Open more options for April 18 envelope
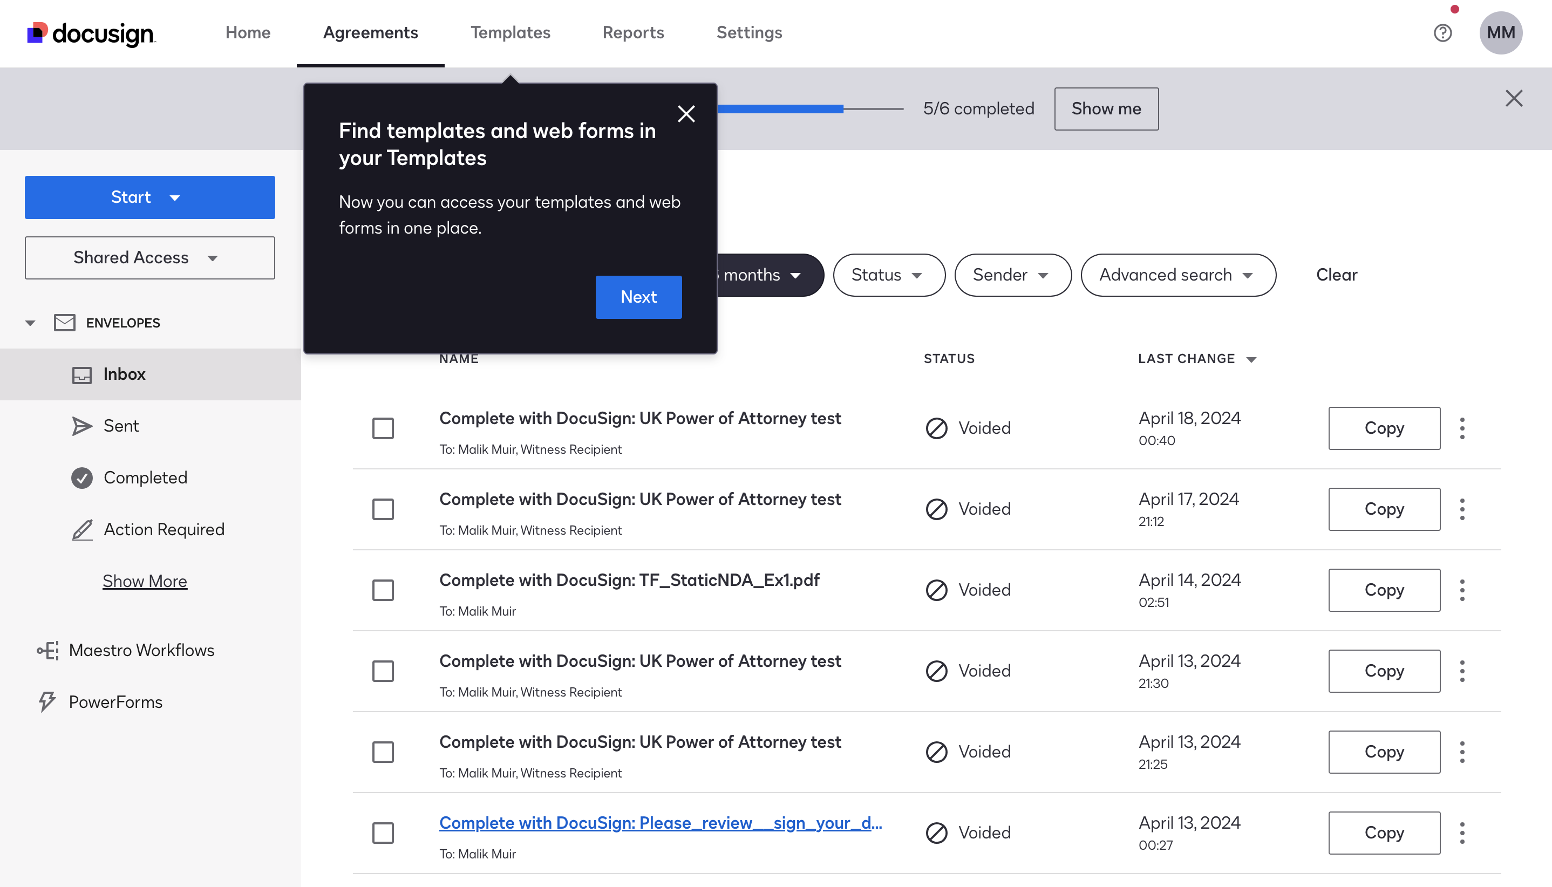The height and width of the screenshot is (887, 1552). pos(1462,428)
